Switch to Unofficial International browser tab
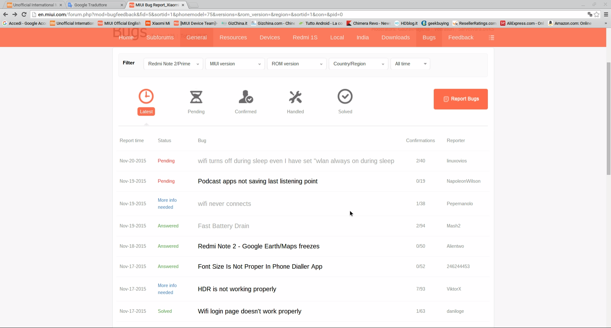This screenshot has width=611, height=328. point(34,5)
